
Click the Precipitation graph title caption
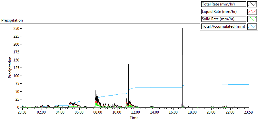tap(12, 20)
